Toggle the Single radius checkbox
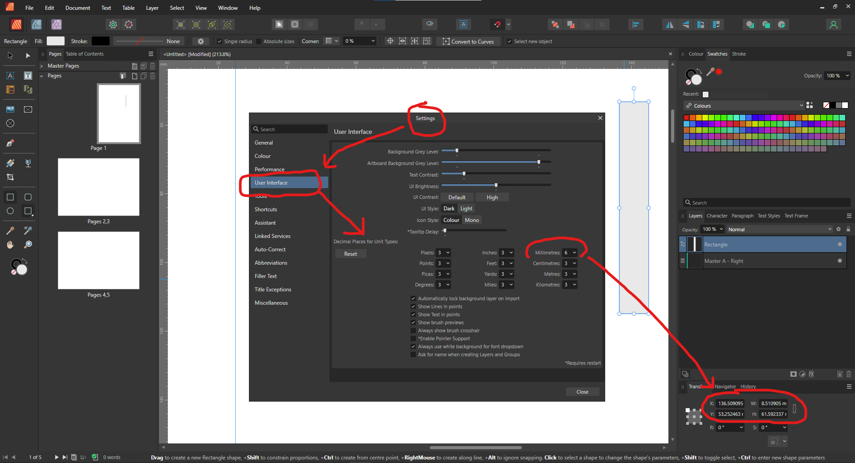855x463 pixels. [220, 41]
